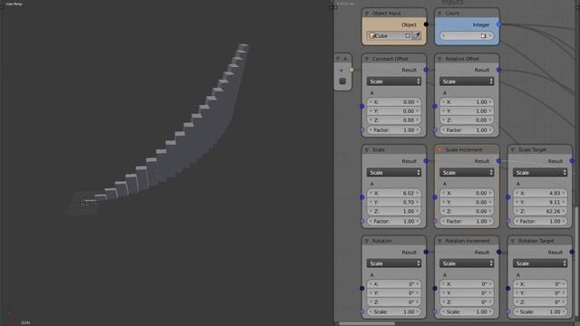The width and height of the screenshot is (580, 326).
Task: Click the Cube object icon in Object Input node
Action: pyautogui.click(x=372, y=36)
